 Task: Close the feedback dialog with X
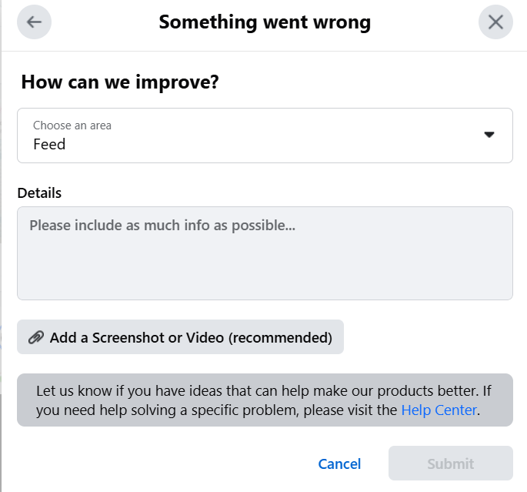click(495, 22)
